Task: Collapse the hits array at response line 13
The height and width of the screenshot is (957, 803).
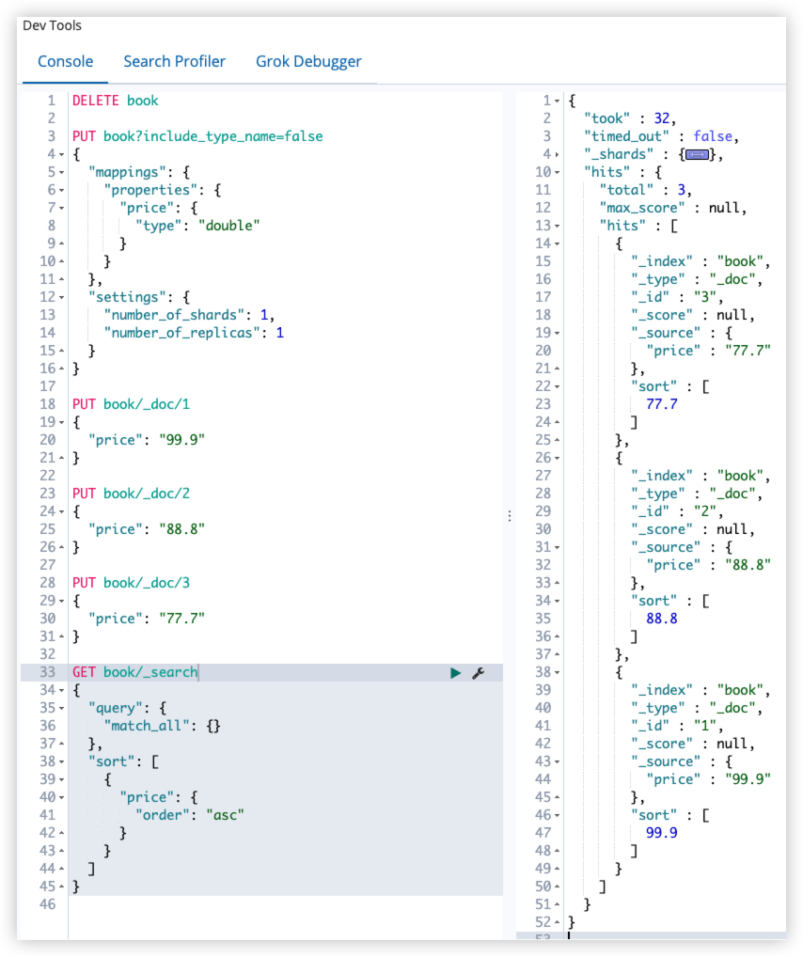Action: point(557,226)
